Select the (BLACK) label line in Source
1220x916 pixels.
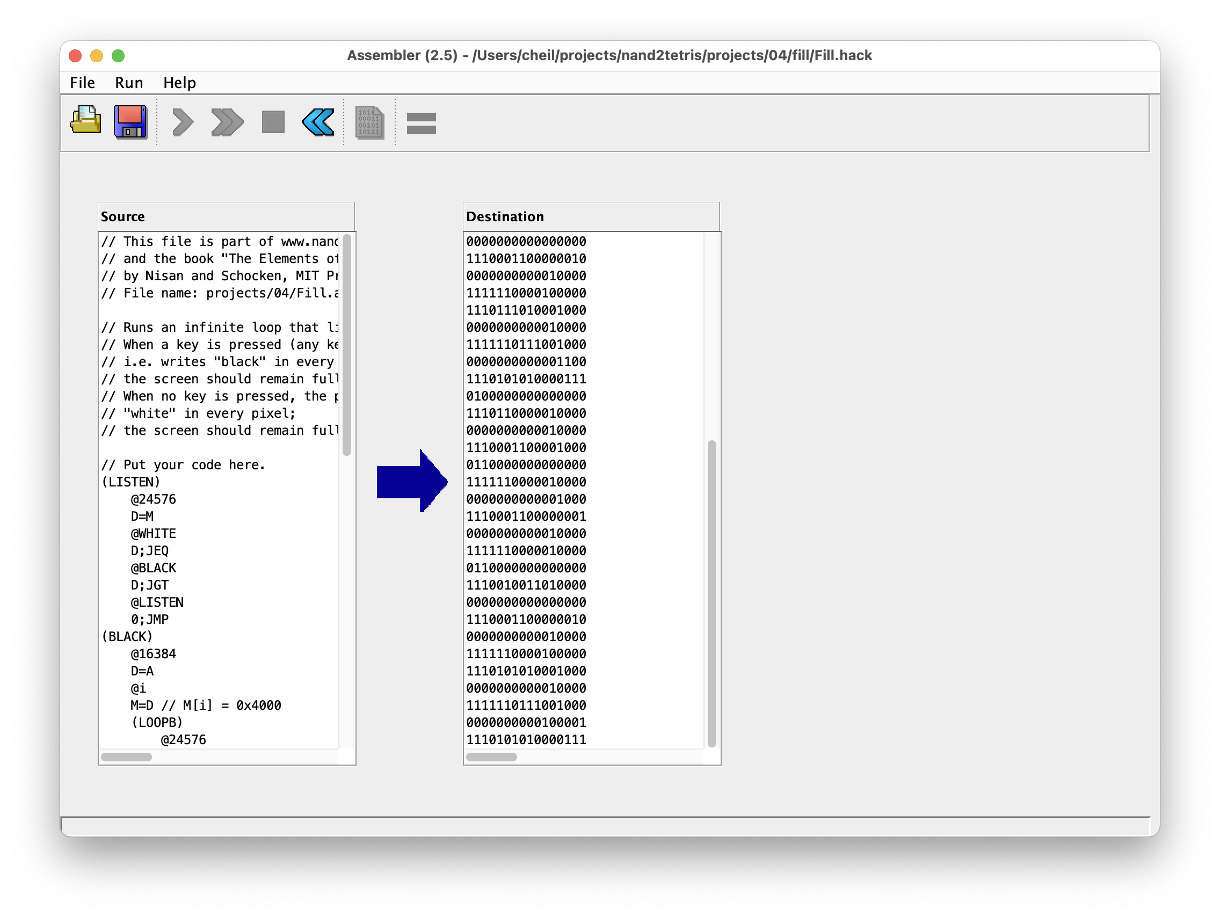[x=127, y=636]
